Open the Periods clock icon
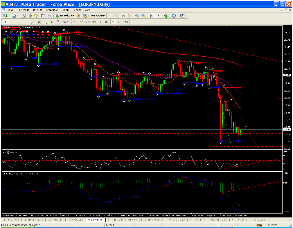Image resolution: width=293 pixels, height=228 pixels. (174, 16)
